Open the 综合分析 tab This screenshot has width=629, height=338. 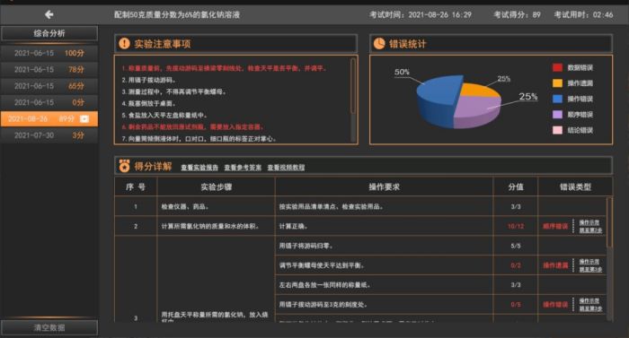49,33
